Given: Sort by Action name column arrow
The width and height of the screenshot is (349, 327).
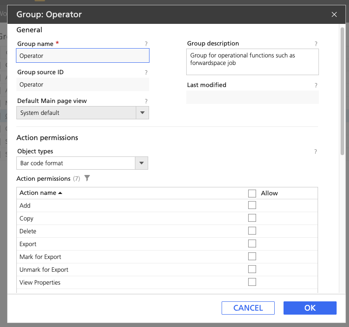Looking at the screenshot, I should 60,193.
